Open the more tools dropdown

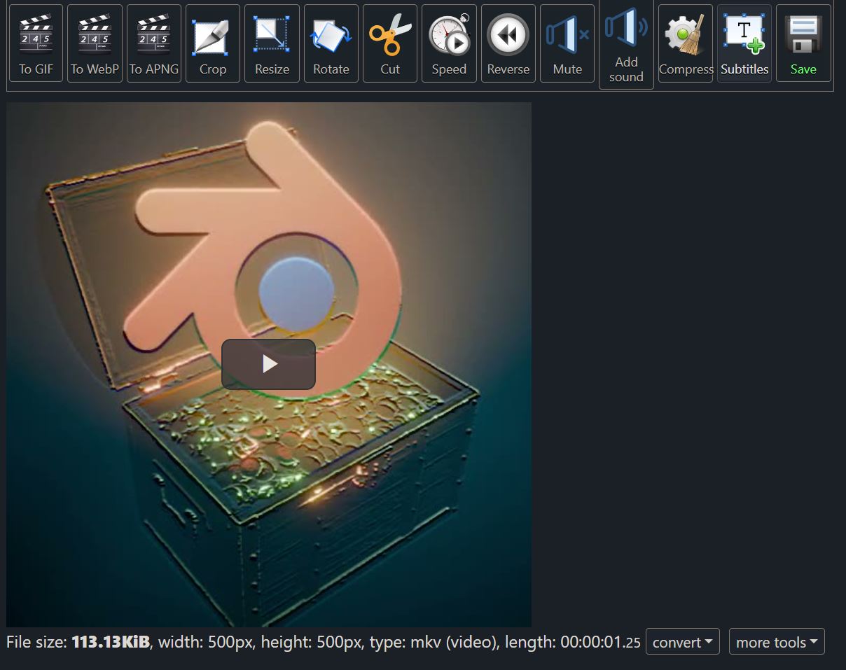(777, 642)
